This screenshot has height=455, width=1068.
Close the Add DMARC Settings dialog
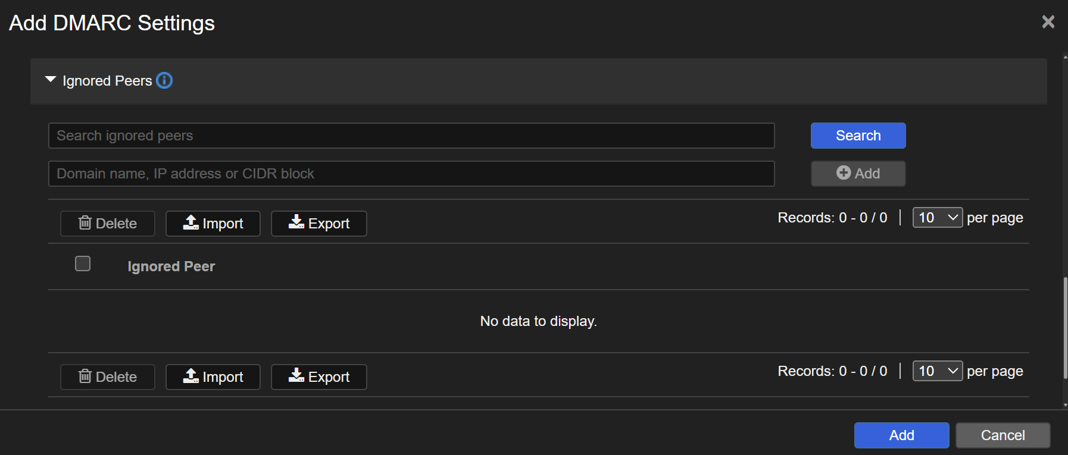click(x=1048, y=22)
